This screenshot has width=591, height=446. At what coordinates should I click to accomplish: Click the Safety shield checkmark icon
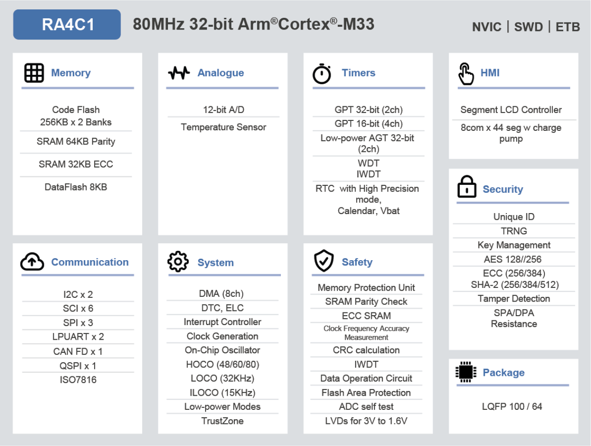tap(324, 262)
